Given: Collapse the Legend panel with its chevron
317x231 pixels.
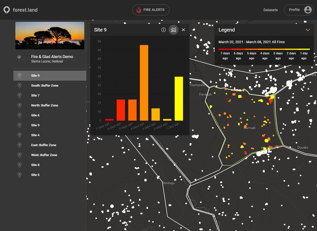Looking at the screenshot, I should pyautogui.click(x=308, y=30).
